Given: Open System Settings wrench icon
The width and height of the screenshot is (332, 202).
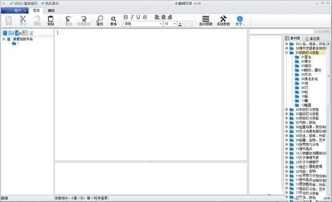Looking at the screenshot, I should 223,20.
